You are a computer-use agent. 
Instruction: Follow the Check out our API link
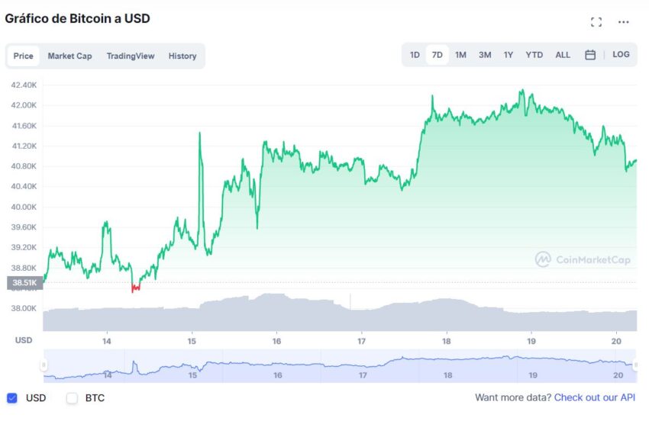click(594, 397)
